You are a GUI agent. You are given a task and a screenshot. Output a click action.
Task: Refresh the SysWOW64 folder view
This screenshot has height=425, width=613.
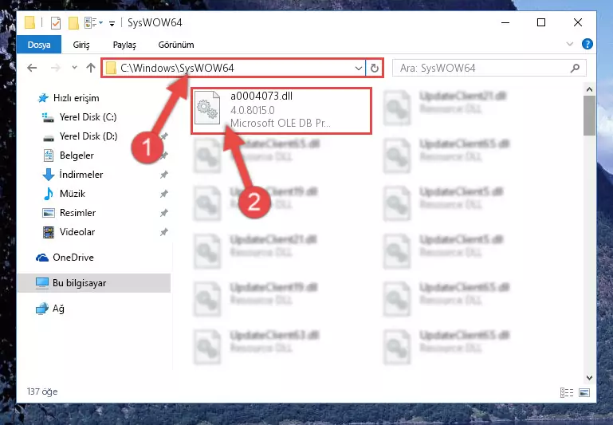pyautogui.click(x=374, y=68)
